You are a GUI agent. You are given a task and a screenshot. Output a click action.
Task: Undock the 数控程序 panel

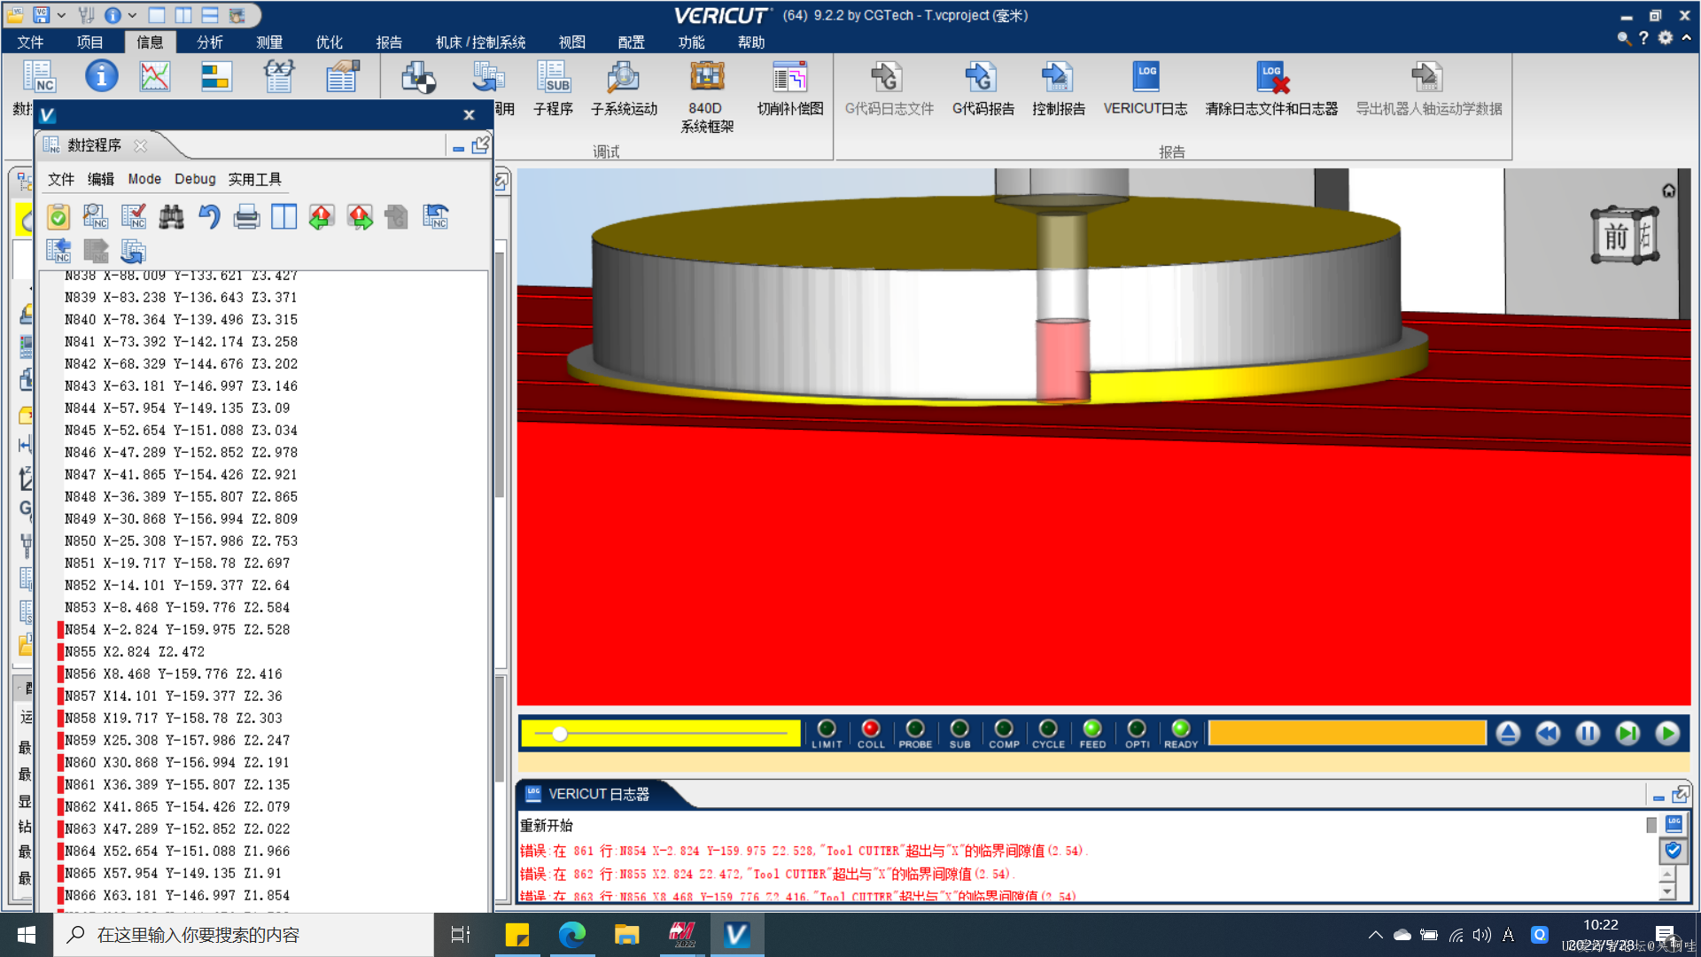point(480,145)
